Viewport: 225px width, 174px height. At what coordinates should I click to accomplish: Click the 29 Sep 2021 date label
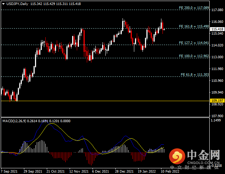click(x=33, y=171)
